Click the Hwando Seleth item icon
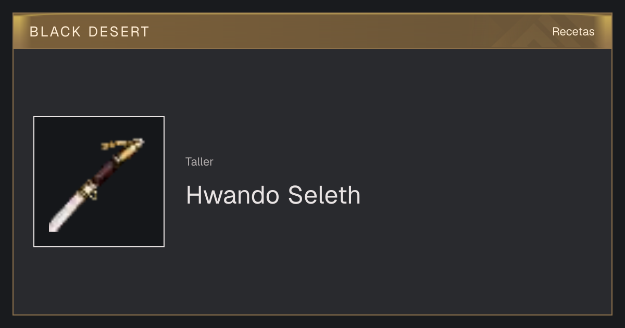 (x=99, y=182)
